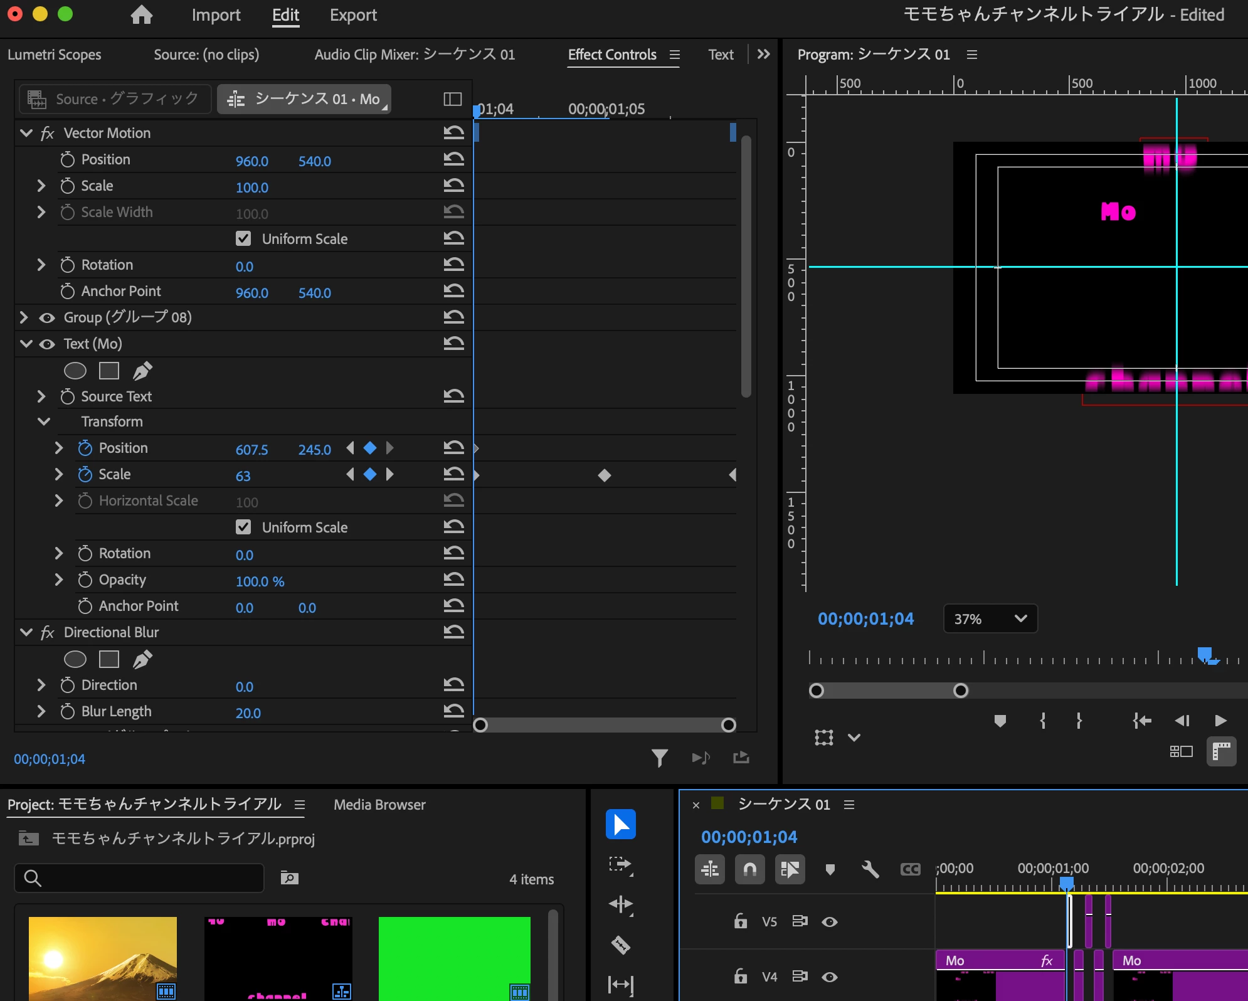Viewport: 1248px width, 1001px height.
Task: Switch to the Export workspace
Action: tap(353, 15)
